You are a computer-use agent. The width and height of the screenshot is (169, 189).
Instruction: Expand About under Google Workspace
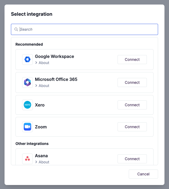[x=42, y=63]
